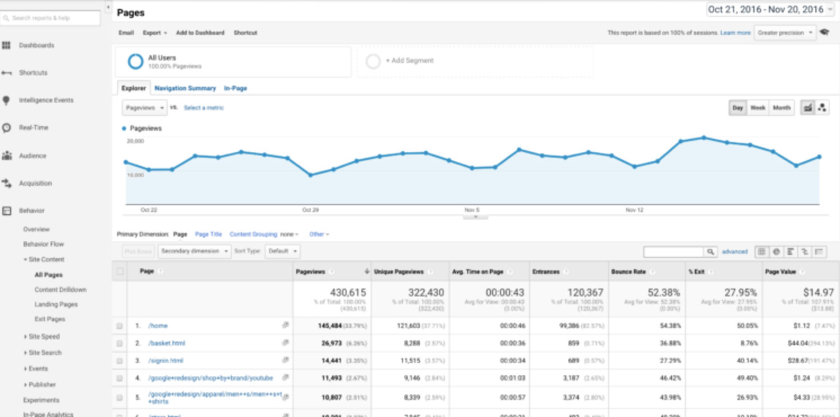This screenshot has width=840, height=417.
Task: Open /home page in new window icon
Action: pos(286,325)
